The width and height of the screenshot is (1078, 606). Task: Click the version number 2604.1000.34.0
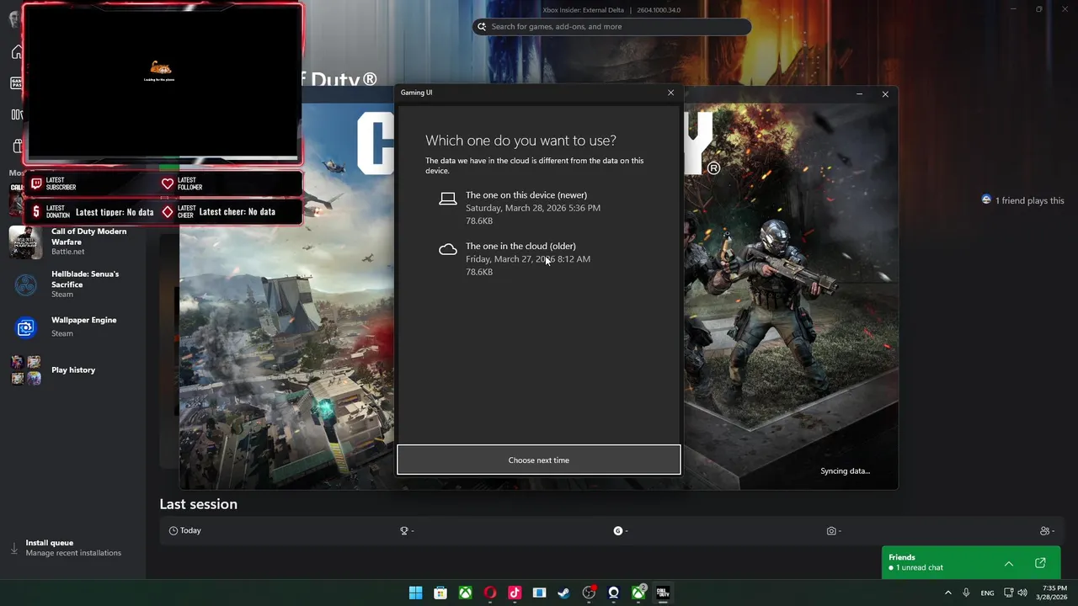coord(659,10)
